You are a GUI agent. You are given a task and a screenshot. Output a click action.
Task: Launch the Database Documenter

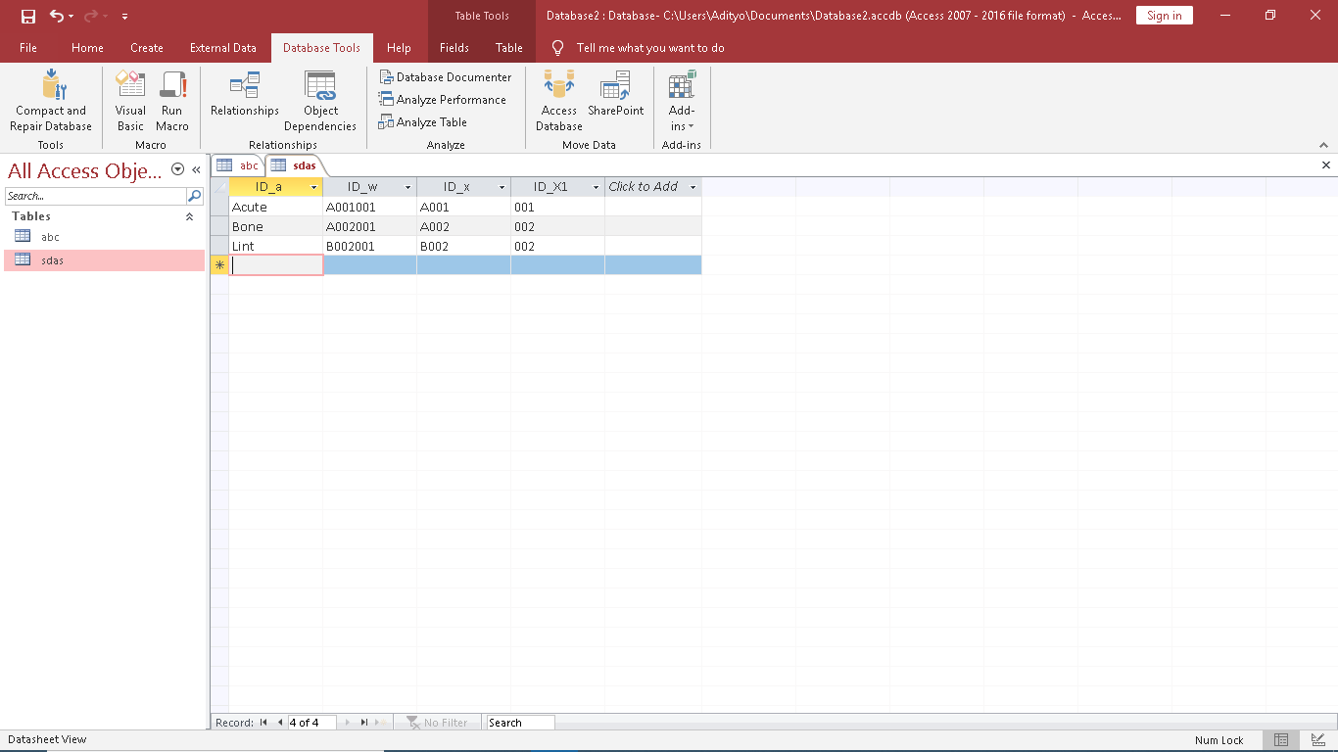click(x=446, y=77)
